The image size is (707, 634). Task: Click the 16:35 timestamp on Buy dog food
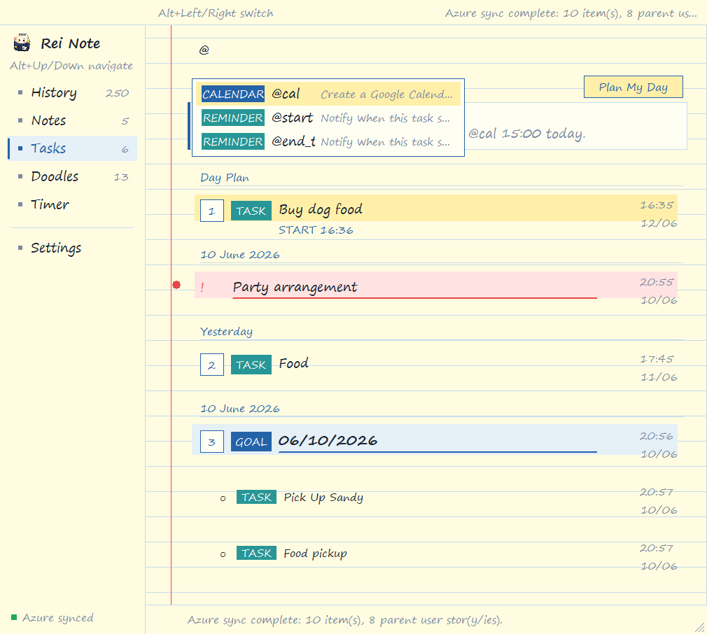pyautogui.click(x=657, y=205)
